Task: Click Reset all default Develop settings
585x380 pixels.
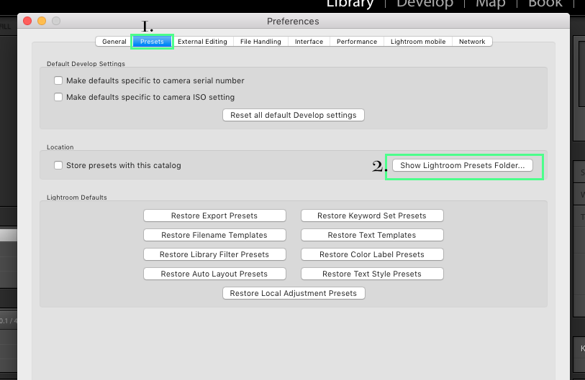Action: [x=294, y=115]
